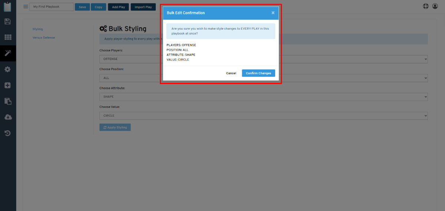Click the My First Playbook name field
This screenshot has height=211, width=445.
(x=52, y=7)
